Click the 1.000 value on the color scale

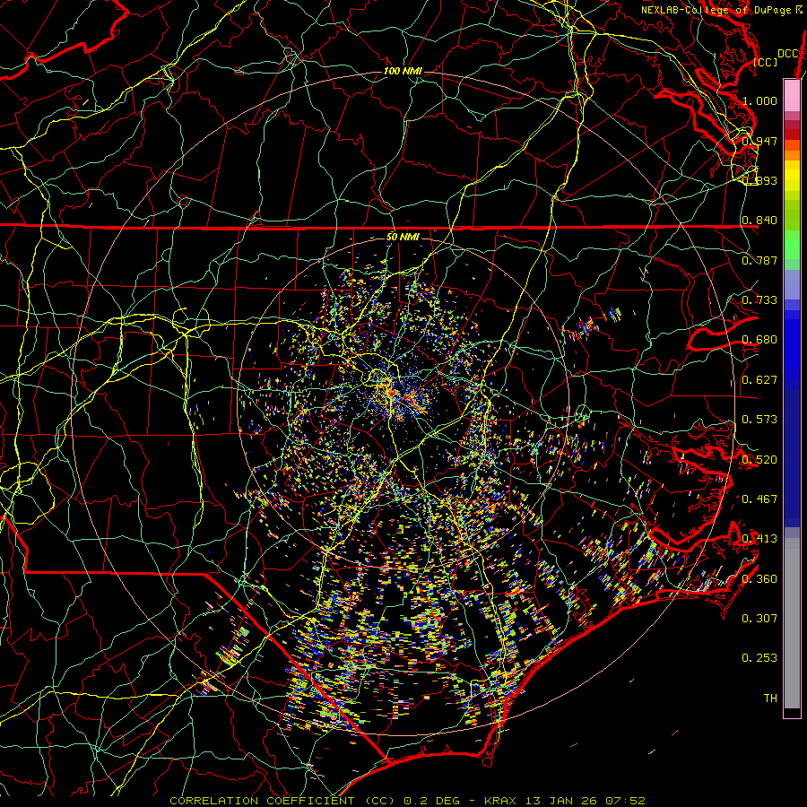759,100
